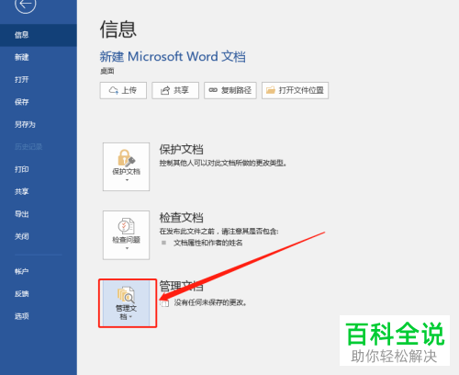459x375 pixels.
Task: Expand the 管理文档 dropdown arrow
Action: pyautogui.click(x=130, y=317)
